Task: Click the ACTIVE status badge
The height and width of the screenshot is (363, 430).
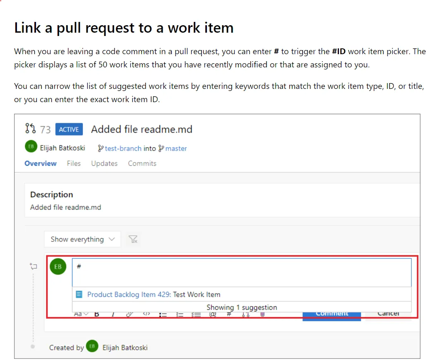Action: pyautogui.click(x=69, y=129)
